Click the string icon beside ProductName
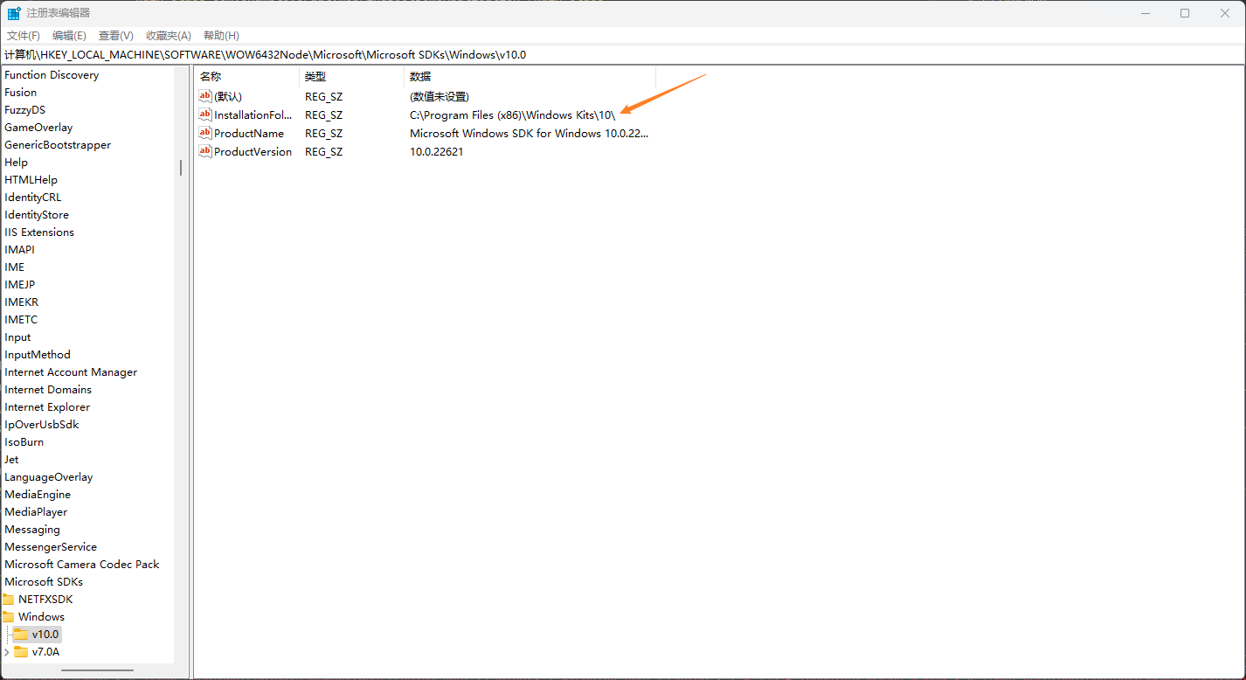 coord(205,133)
